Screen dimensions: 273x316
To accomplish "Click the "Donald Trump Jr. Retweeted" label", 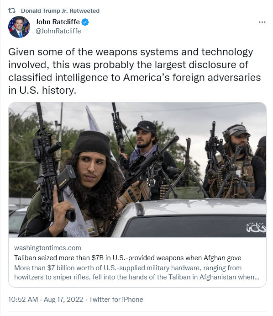I will pos(60,11).
